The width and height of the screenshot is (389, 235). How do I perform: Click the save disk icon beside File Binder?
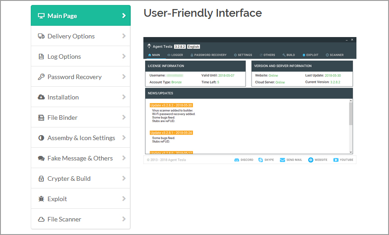coord(41,117)
